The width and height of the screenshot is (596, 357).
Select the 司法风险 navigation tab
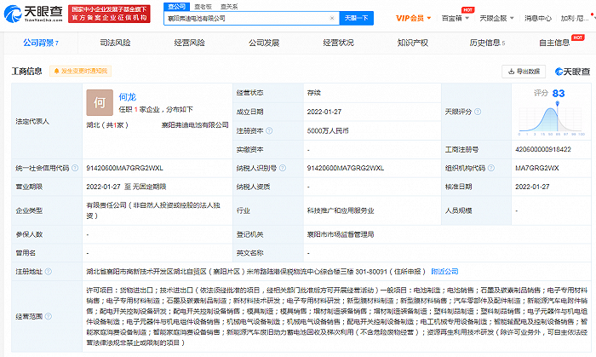[x=117, y=41]
